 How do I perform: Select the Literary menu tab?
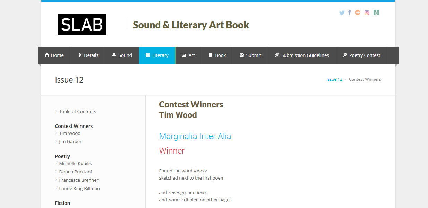[x=157, y=55]
